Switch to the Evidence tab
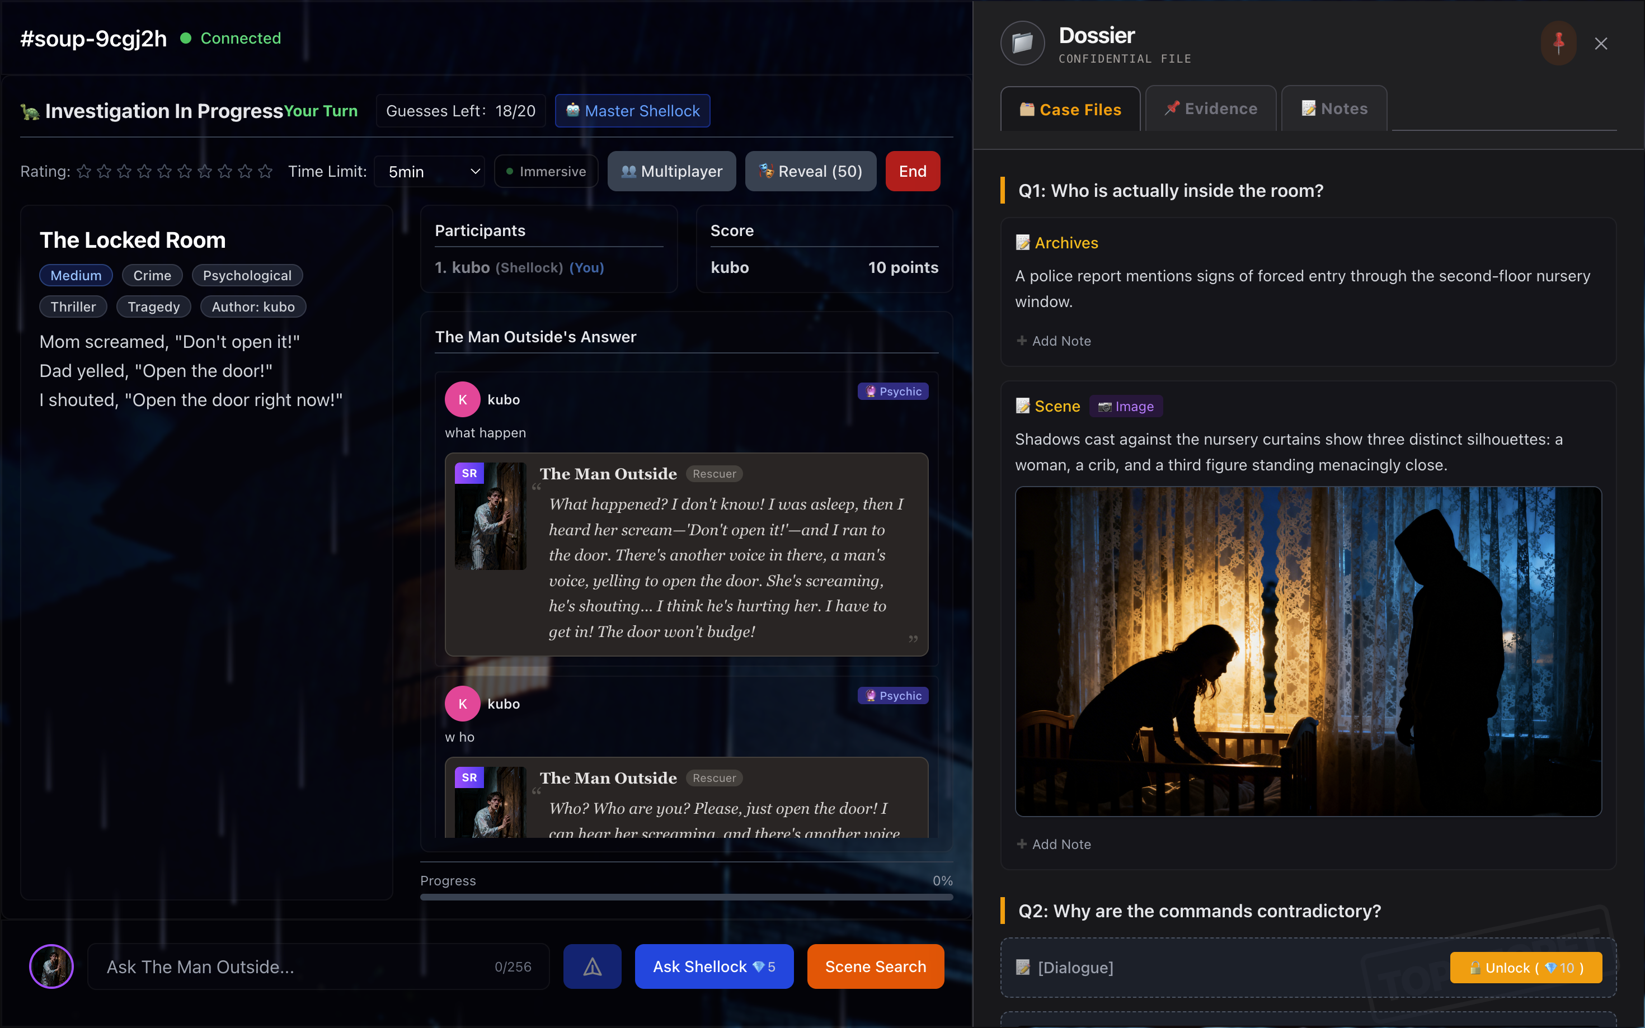Viewport: 1645px width, 1028px height. (1210, 109)
